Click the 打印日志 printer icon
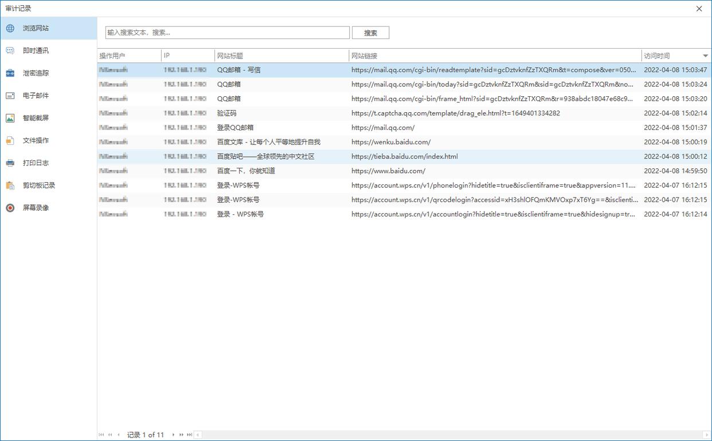The width and height of the screenshot is (712, 441). pyautogui.click(x=10, y=163)
